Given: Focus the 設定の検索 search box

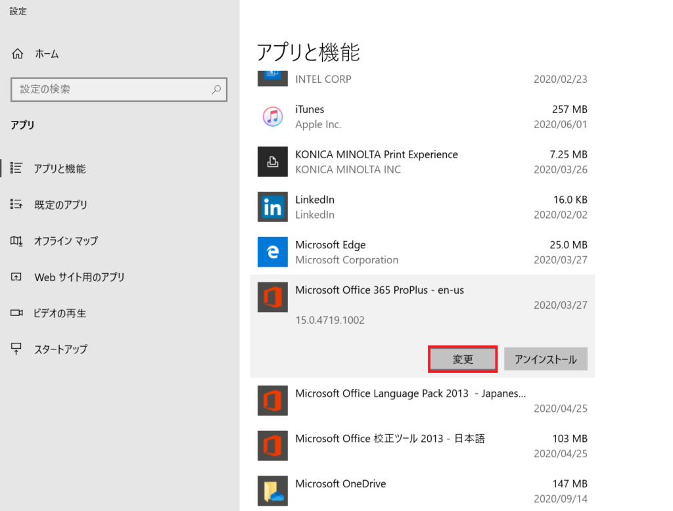Looking at the screenshot, I should point(119,89).
